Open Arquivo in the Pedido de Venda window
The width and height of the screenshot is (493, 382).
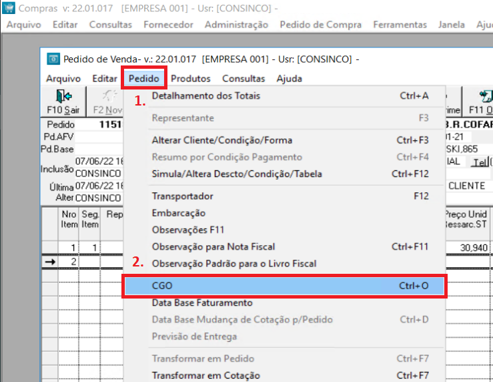(63, 78)
